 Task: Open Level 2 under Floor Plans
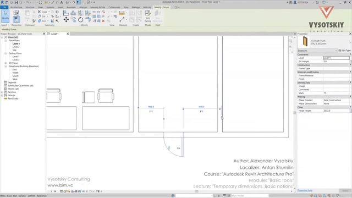(x=16, y=47)
